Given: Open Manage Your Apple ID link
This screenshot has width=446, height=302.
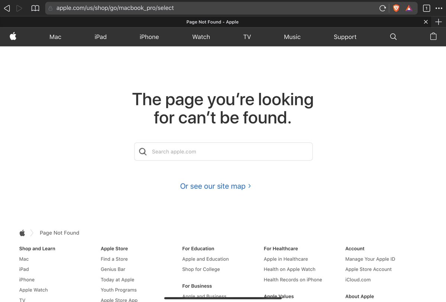Looking at the screenshot, I should point(370,259).
